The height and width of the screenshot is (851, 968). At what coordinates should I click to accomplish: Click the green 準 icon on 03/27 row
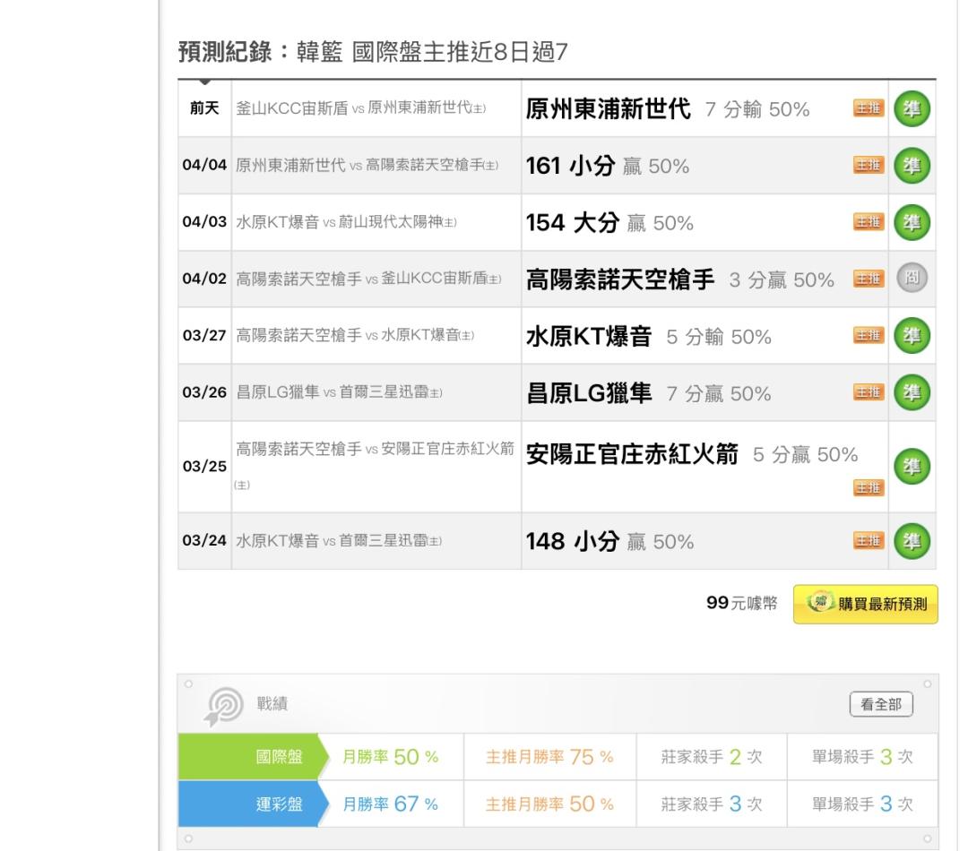pyautogui.click(x=912, y=336)
